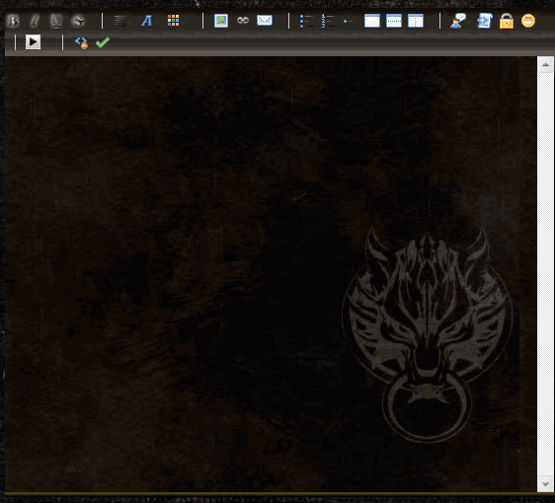The image size is (555, 503).
Task: Toggle italic formatting
Action: coord(35,21)
